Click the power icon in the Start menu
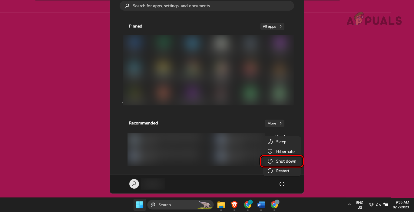Viewport: 414px width, 212px height. 282,184
